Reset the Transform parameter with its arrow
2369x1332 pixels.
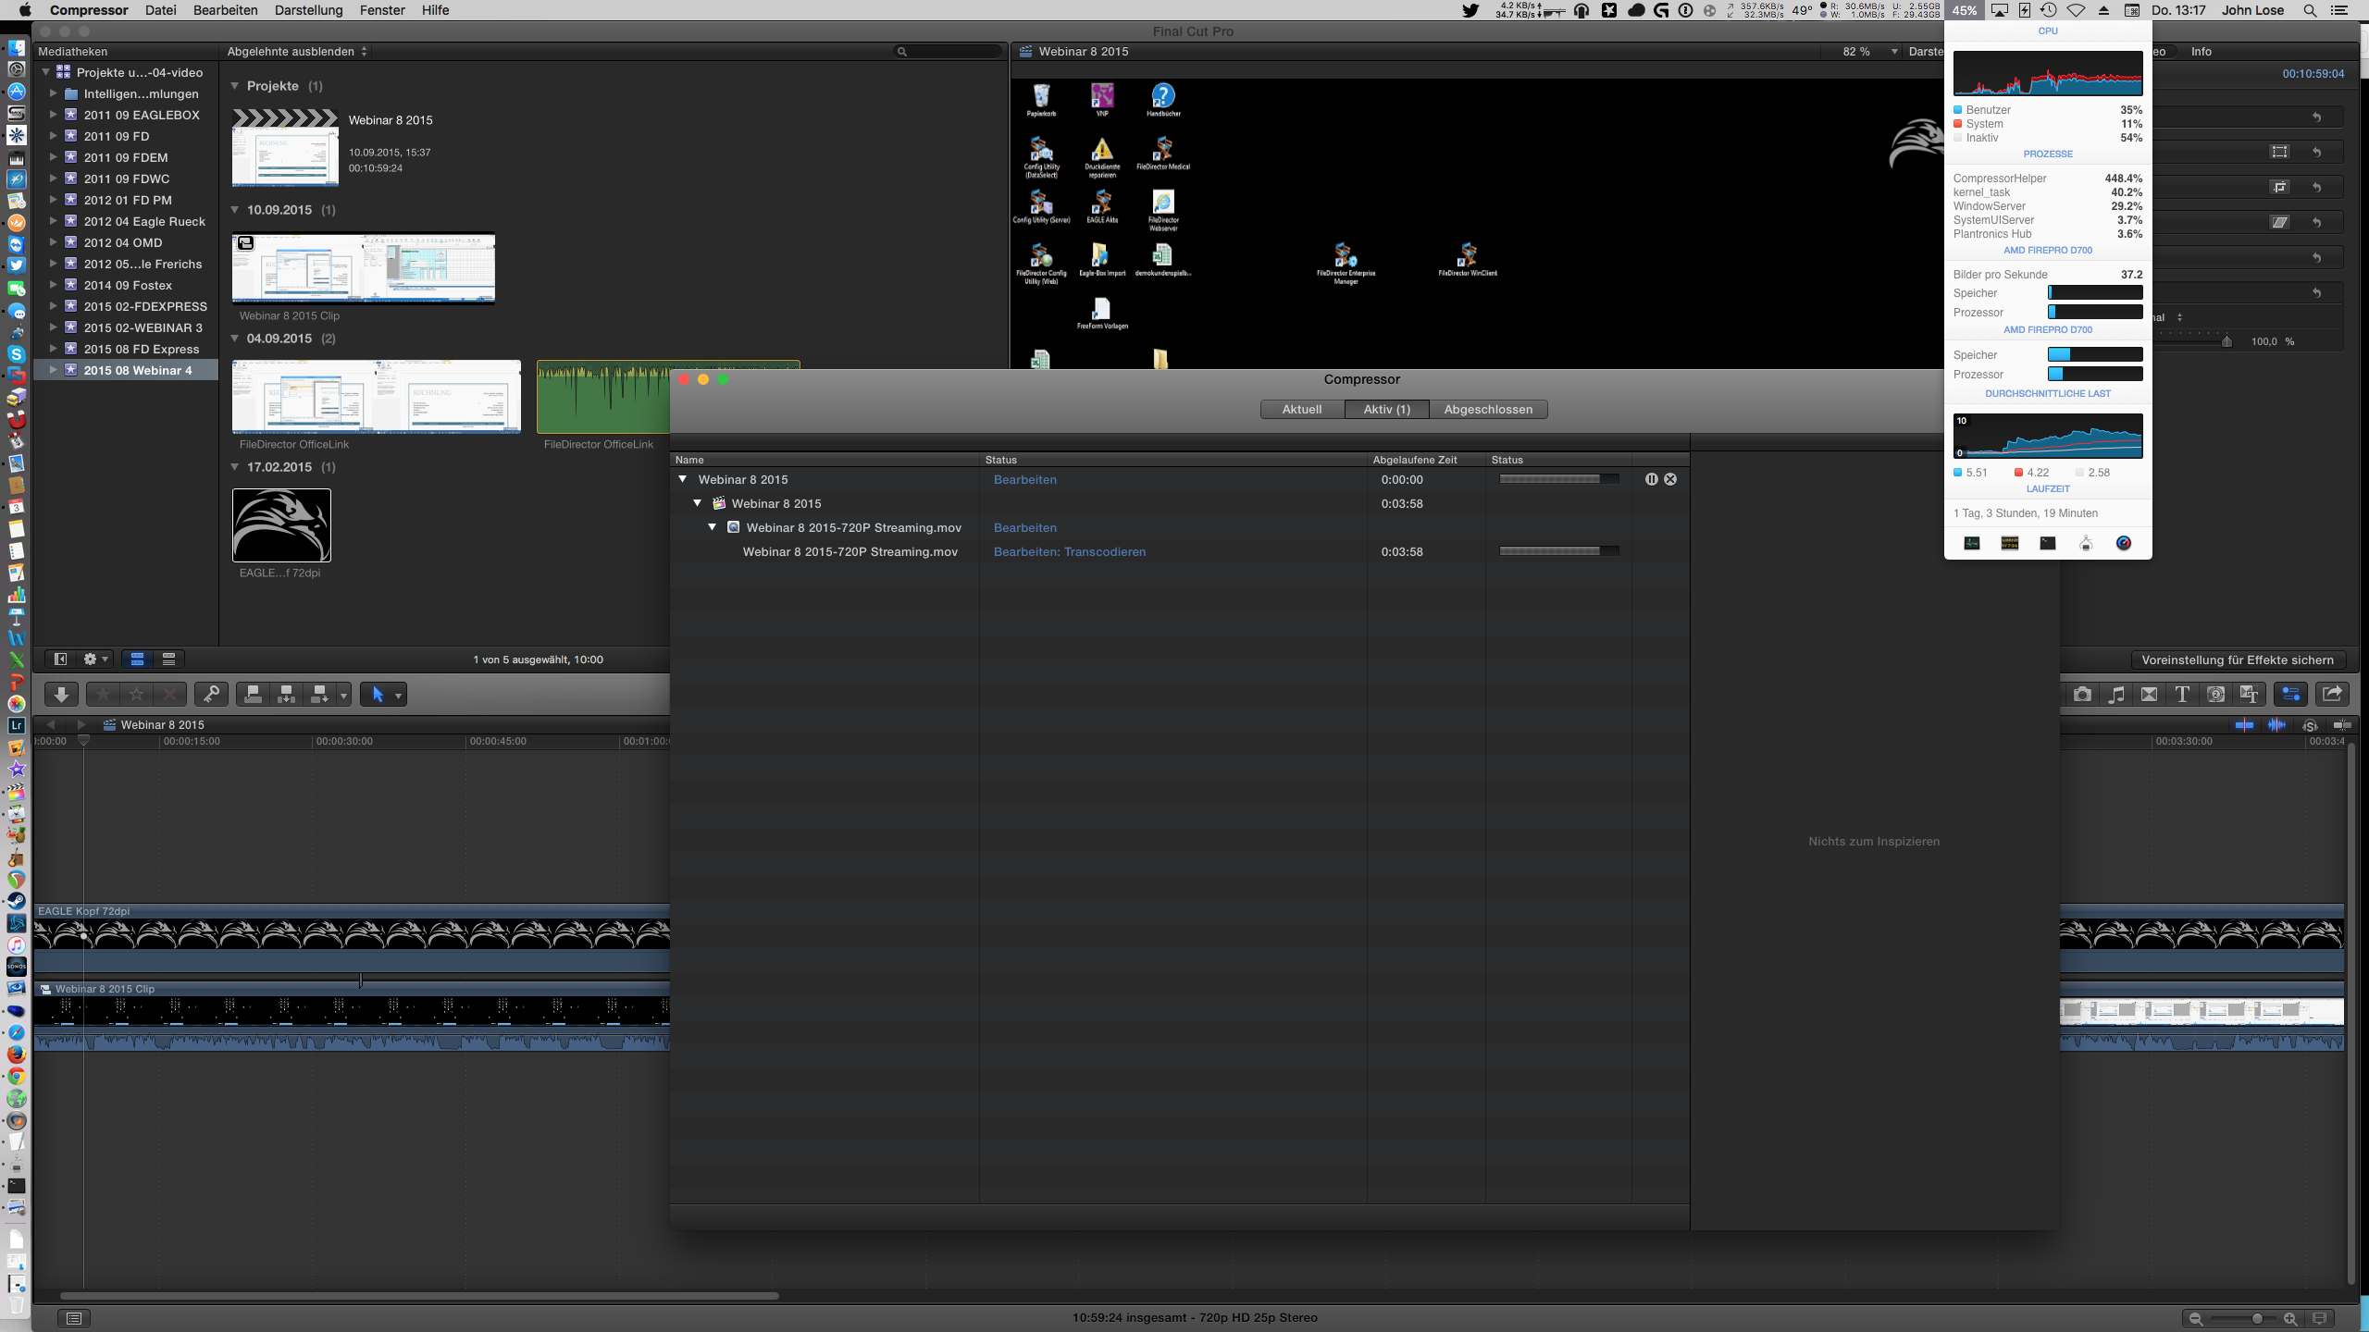click(2316, 152)
